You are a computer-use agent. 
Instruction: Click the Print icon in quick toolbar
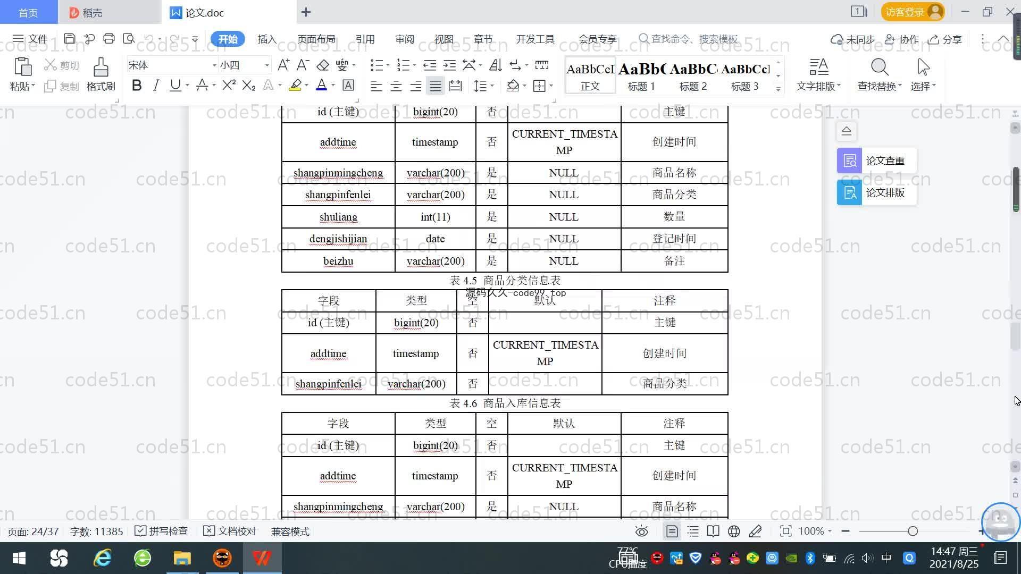pyautogui.click(x=109, y=39)
